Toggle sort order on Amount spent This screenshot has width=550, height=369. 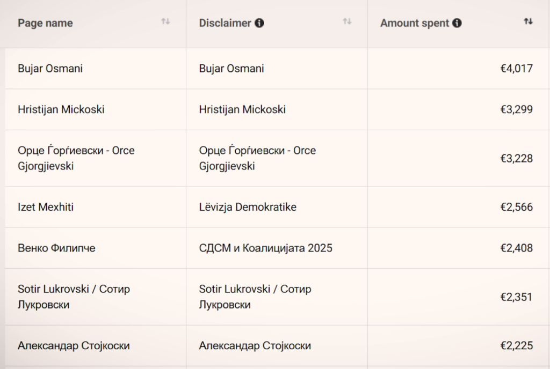click(529, 21)
